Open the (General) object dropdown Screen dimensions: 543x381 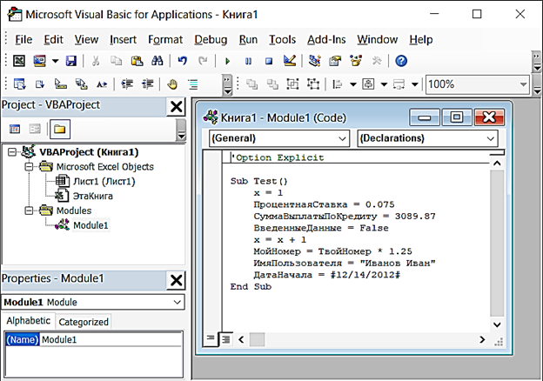coord(279,138)
